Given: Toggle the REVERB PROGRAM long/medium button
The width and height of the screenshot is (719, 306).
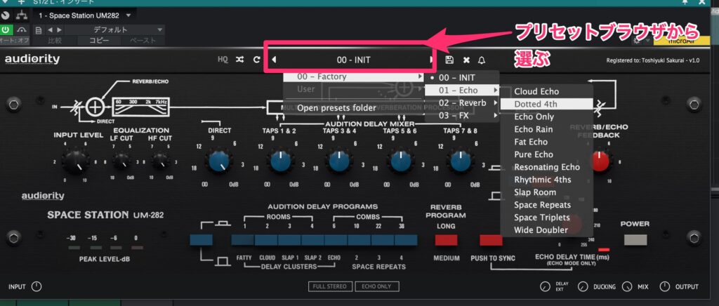Looking at the screenshot, I should click(x=447, y=240).
